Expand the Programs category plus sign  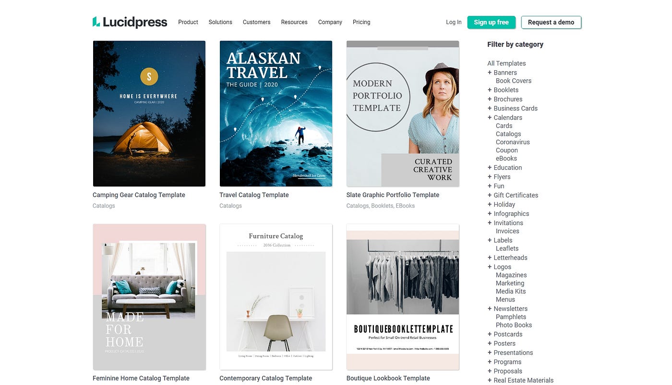point(490,361)
